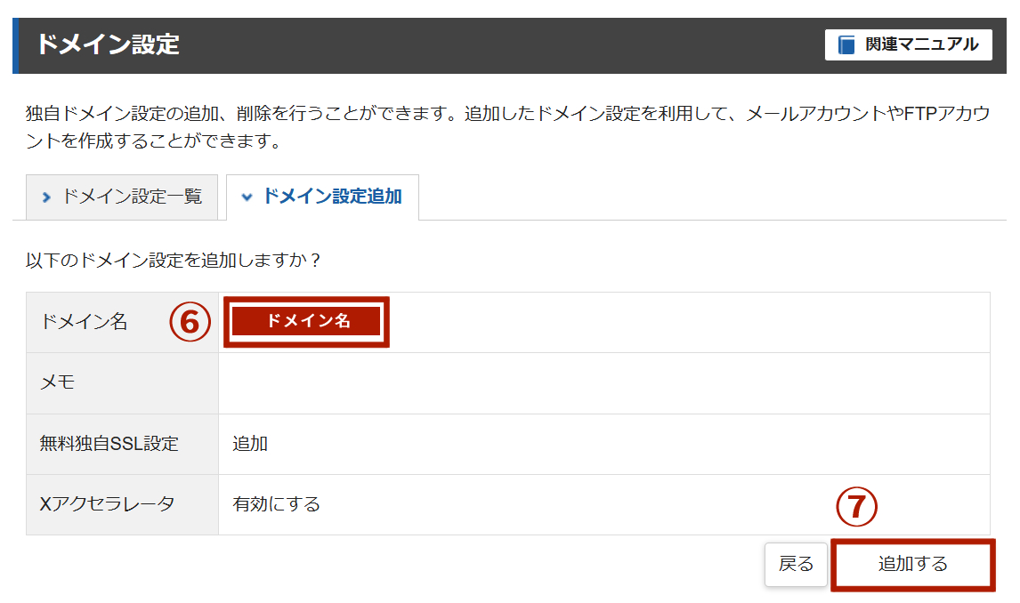Click the book icon beside 関連マニュアル
Image resolution: width=1020 pixels, height=603 pixels.
point(846,44)
